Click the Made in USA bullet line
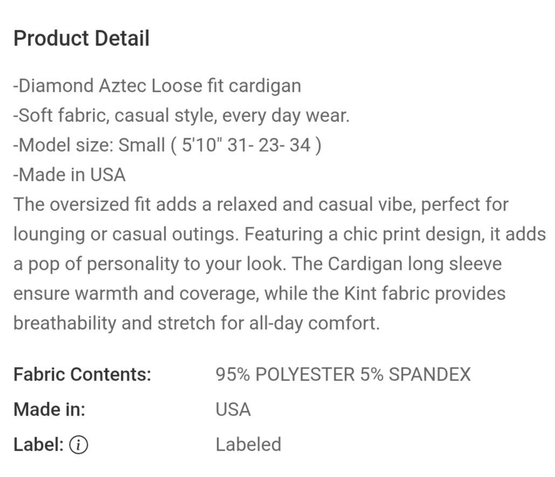 [x=70, y=175]
